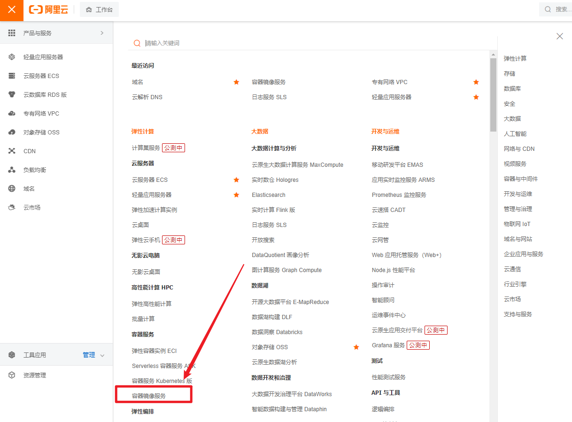Click the Alibaba Cloud logo
The width and height of the screenshot is (572, 422).
(48, 10)
